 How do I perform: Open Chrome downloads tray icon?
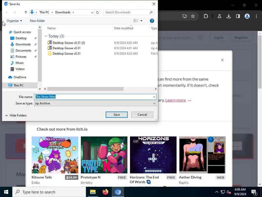228,16
